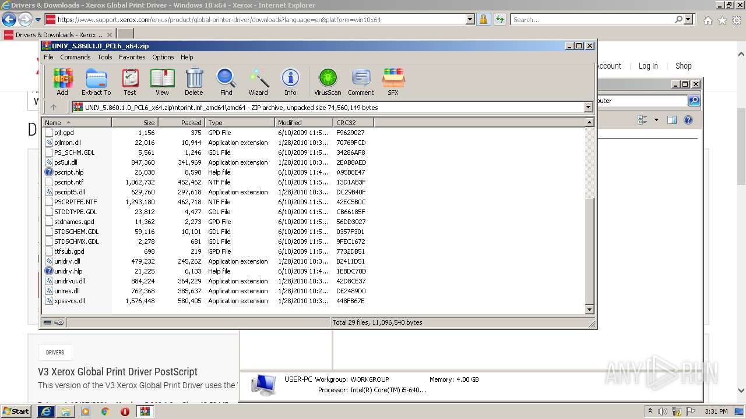Click Internet Explorer back button
Screen dimensions: 746x419
(9, 20)
